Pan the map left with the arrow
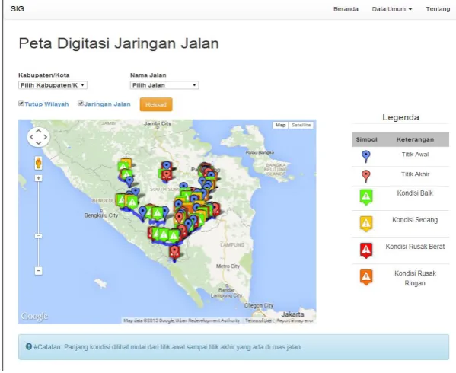This screenshot has width=456, height=373. tap(32, 137)
